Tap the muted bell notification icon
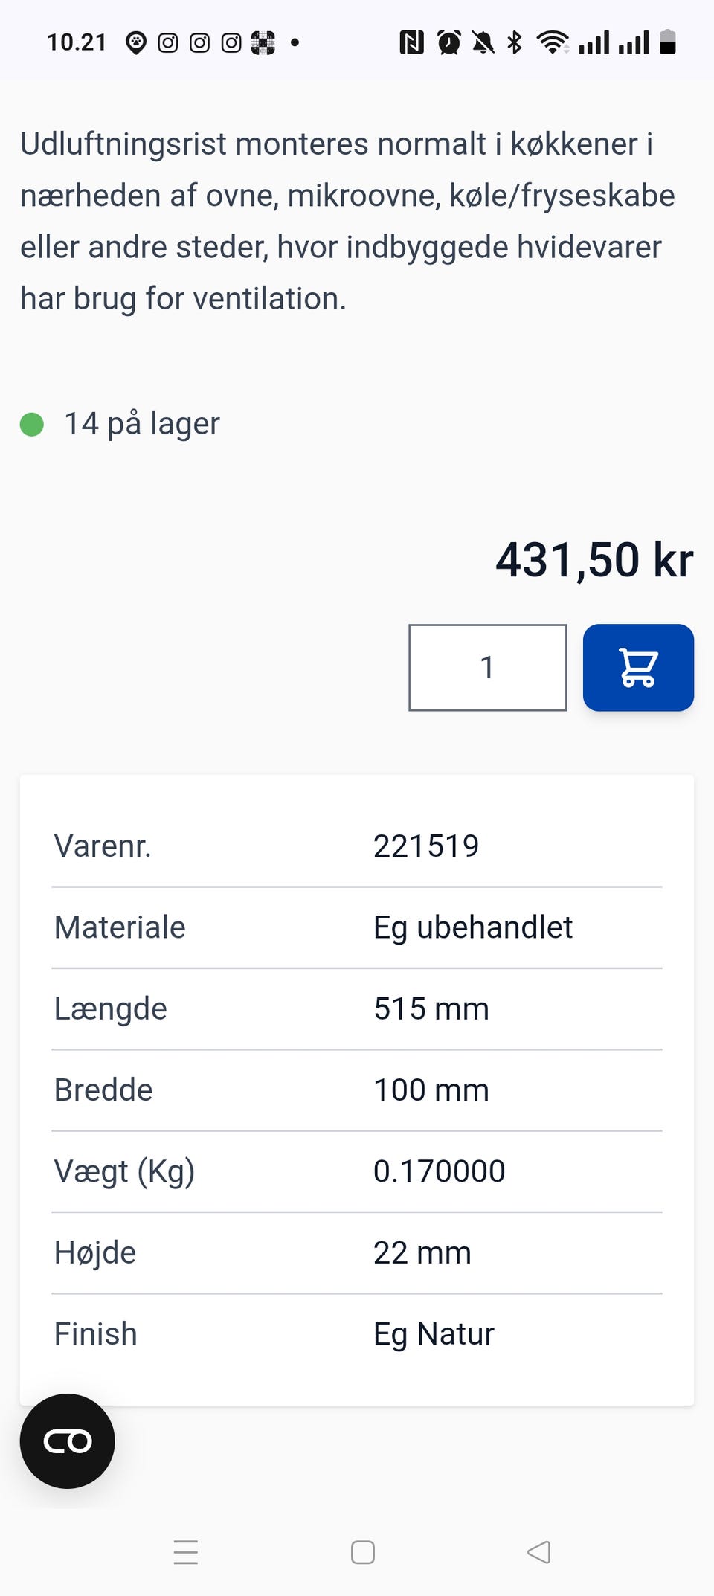This screenshot has width=714, height=1596. pos(483,42)
